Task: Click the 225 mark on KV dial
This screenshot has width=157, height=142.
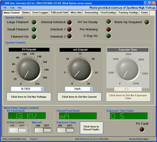Action: [x=37, y=84]
